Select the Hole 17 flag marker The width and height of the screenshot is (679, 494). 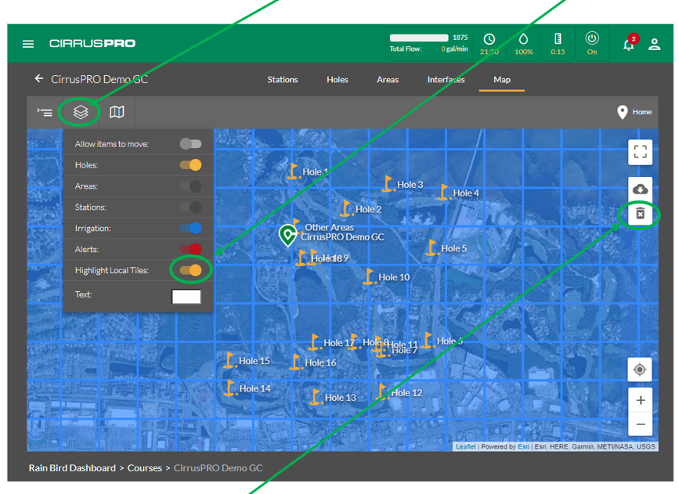click(314, 342)
